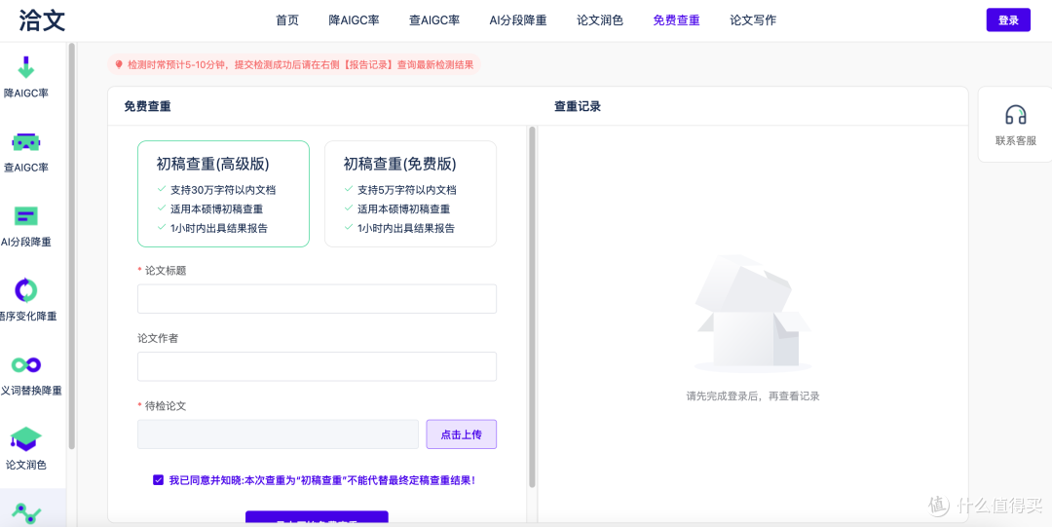This screenshot has width=1052, height=527.
Task: Click the left sidebar vertical scrollbar
Action: pyautogui.click(x=71, y=245)
